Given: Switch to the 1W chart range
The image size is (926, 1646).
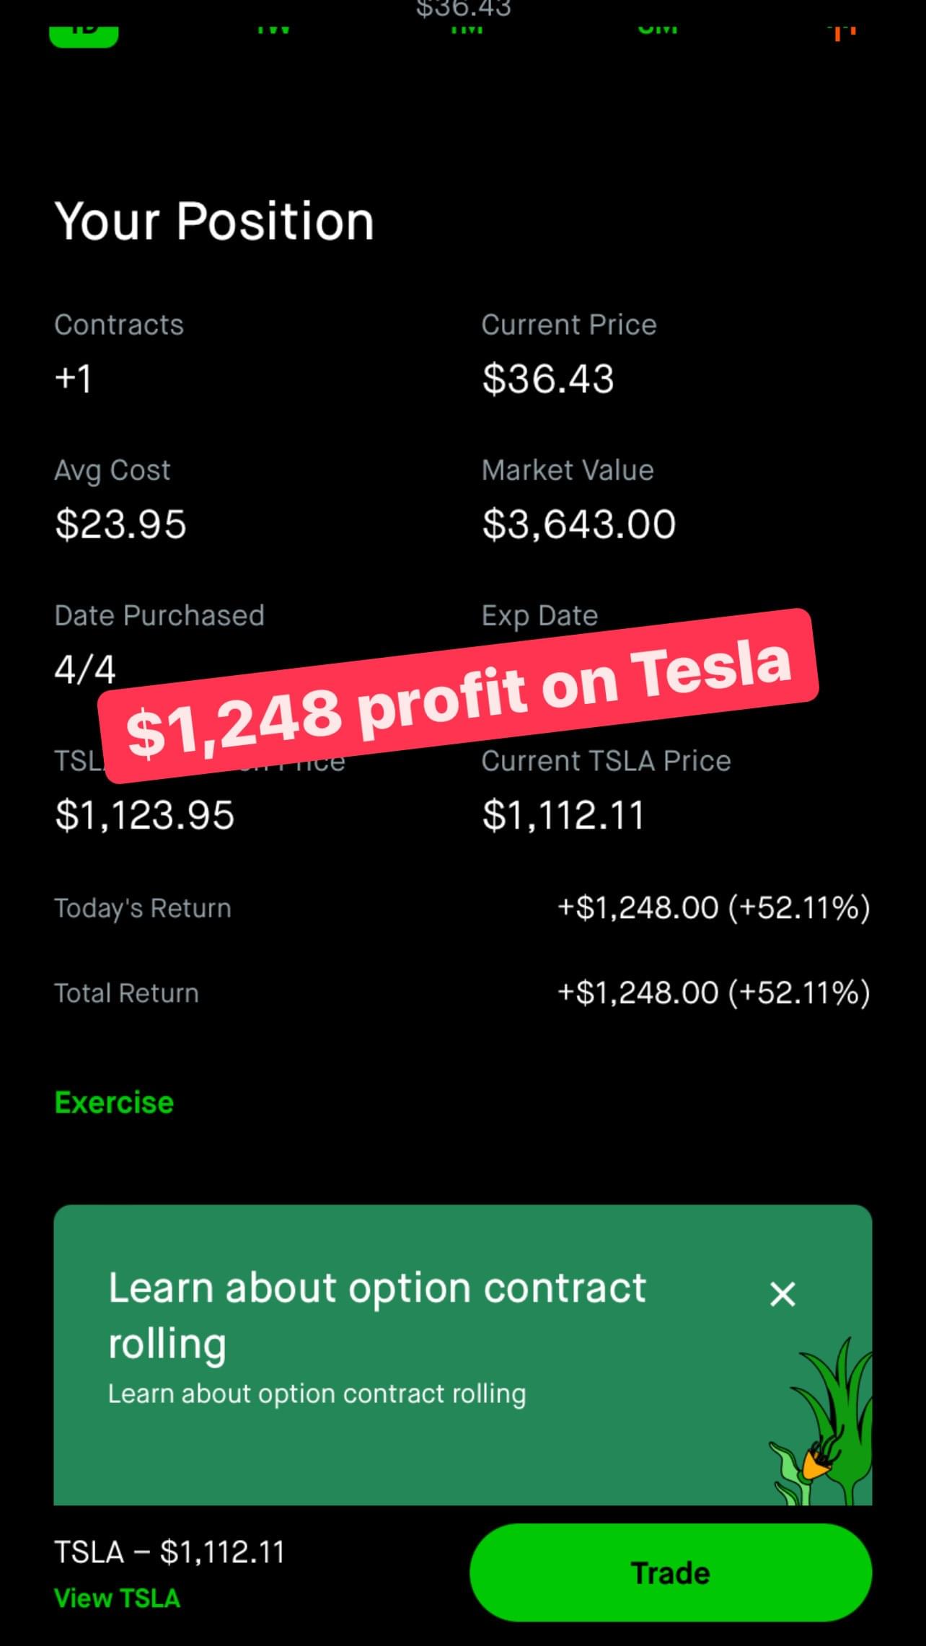Looking at the screenshot, I should tap(273, 30).
